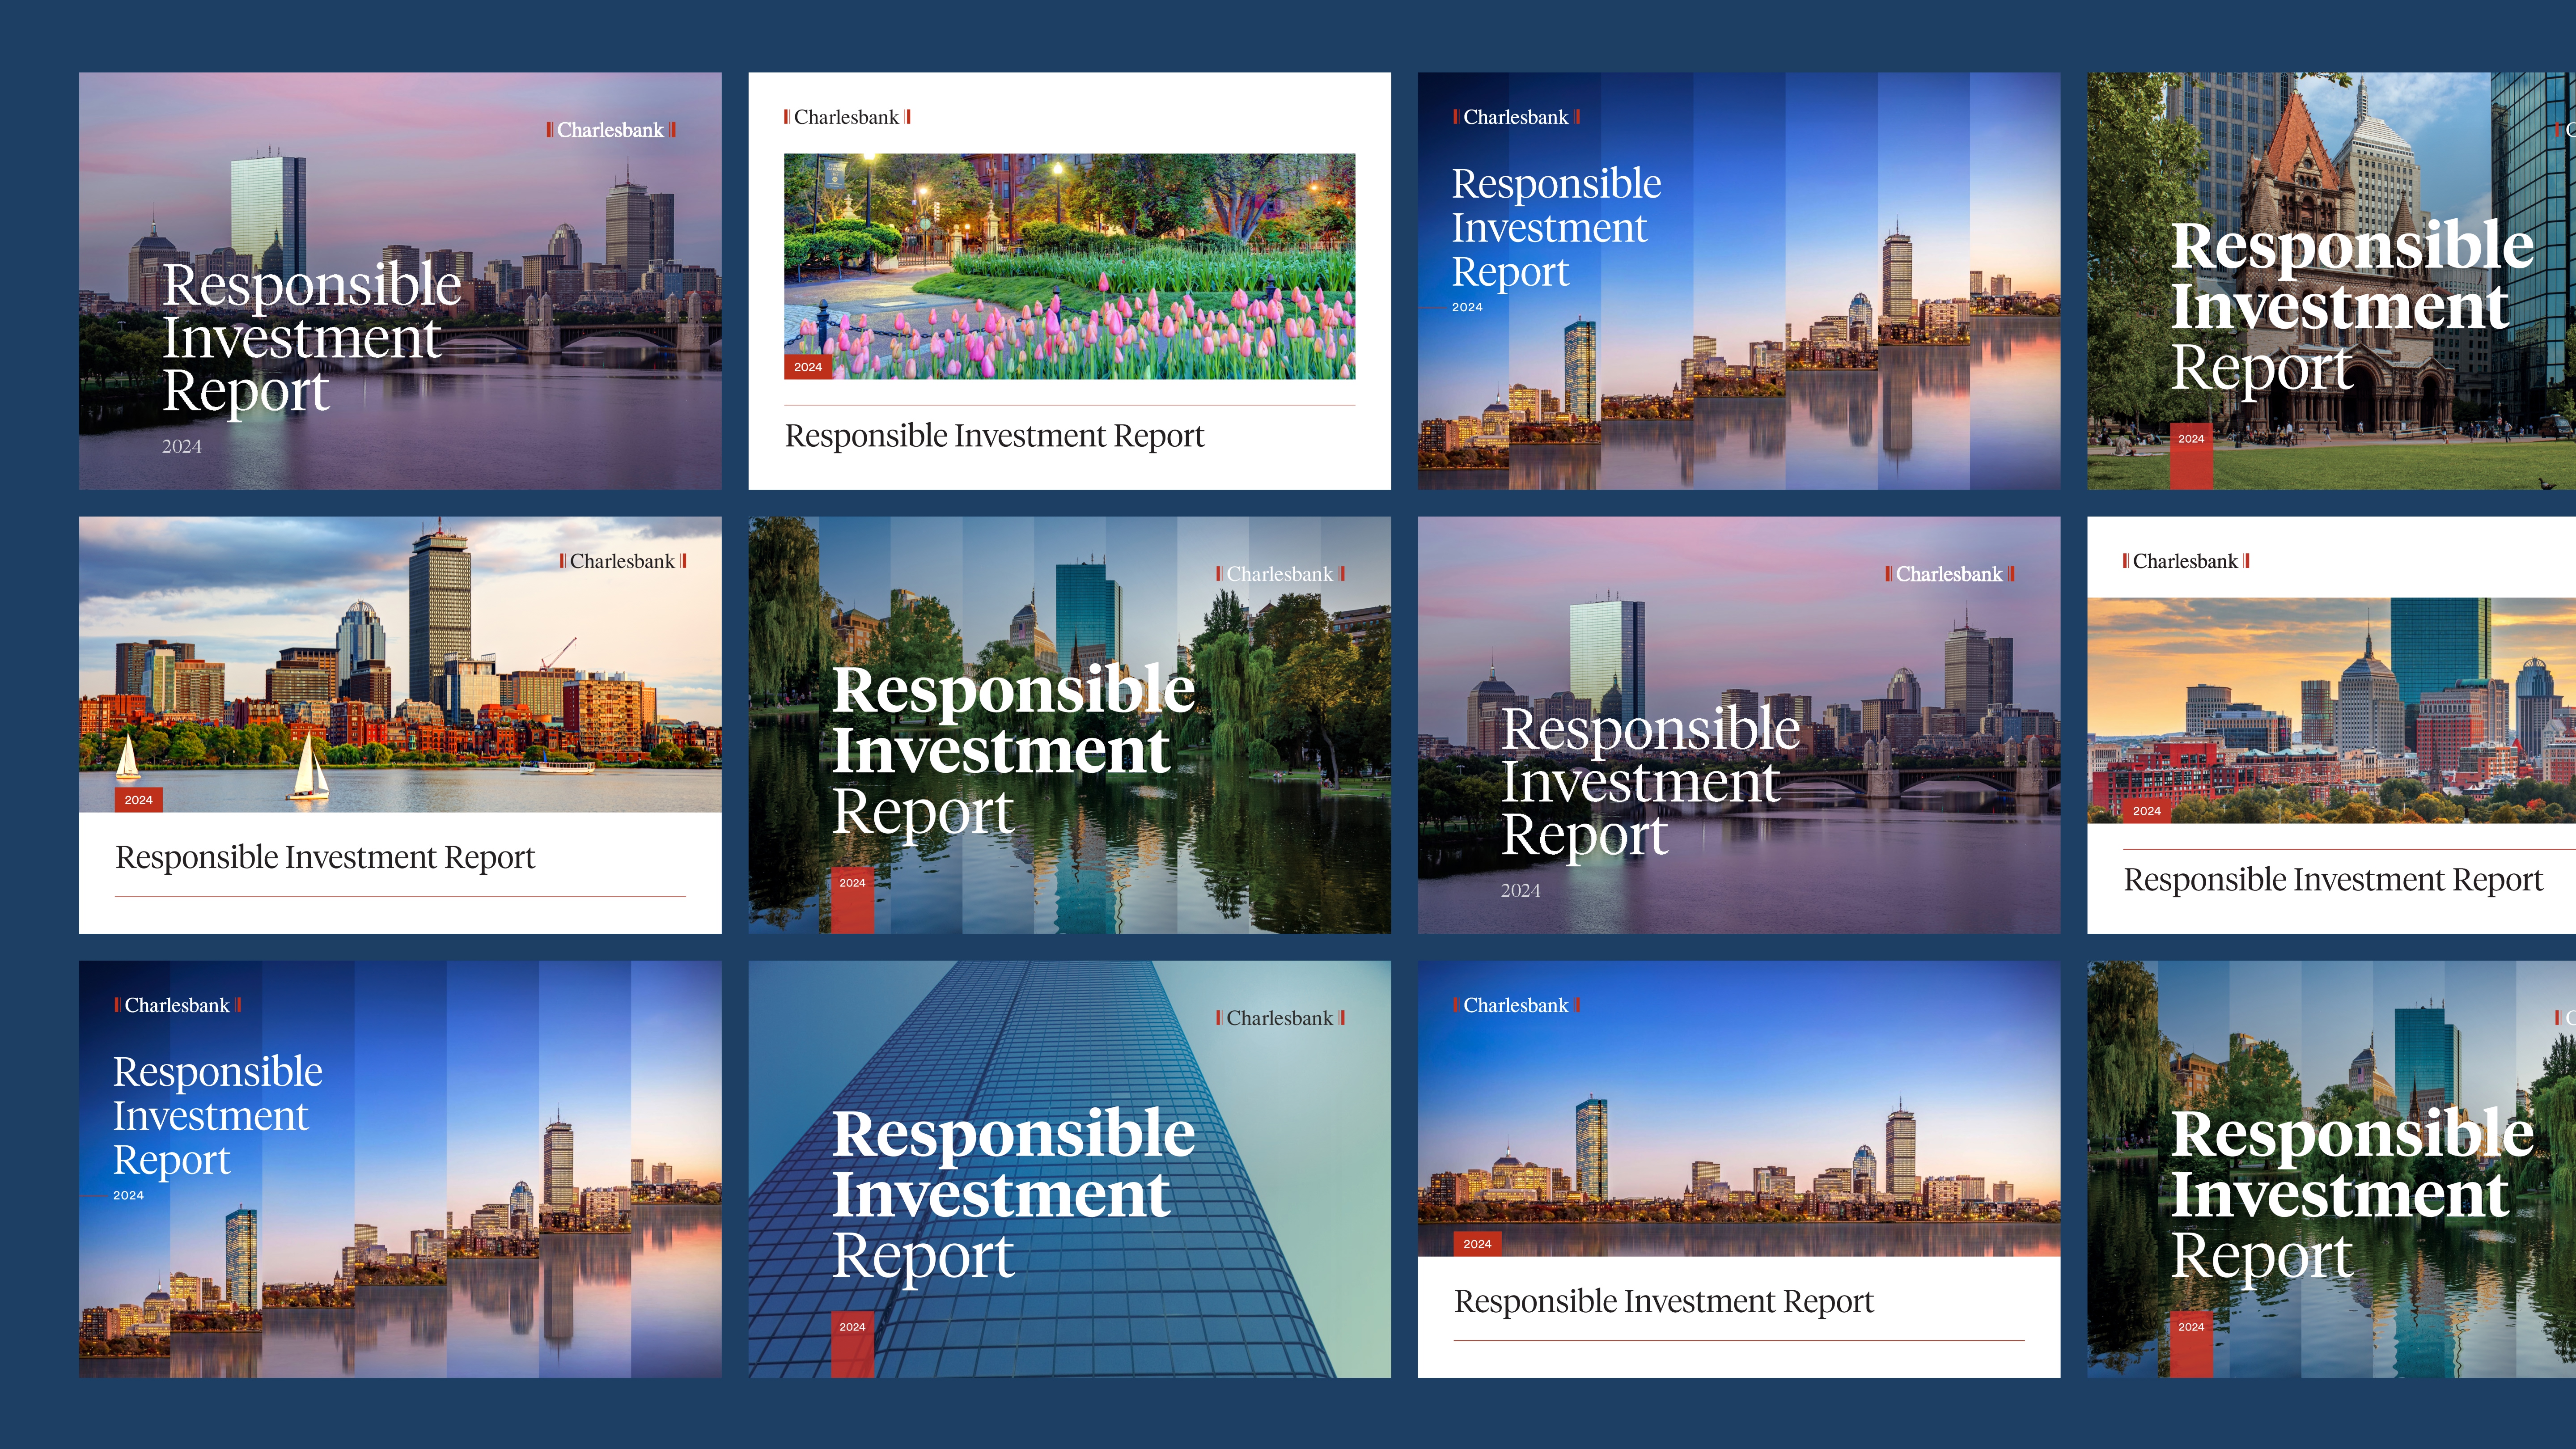Click the Charlesbank logo above the sunset skyline photo
This screenshot has width=2576, height=1449.
pyautogui.click(x=2186, y=561)
